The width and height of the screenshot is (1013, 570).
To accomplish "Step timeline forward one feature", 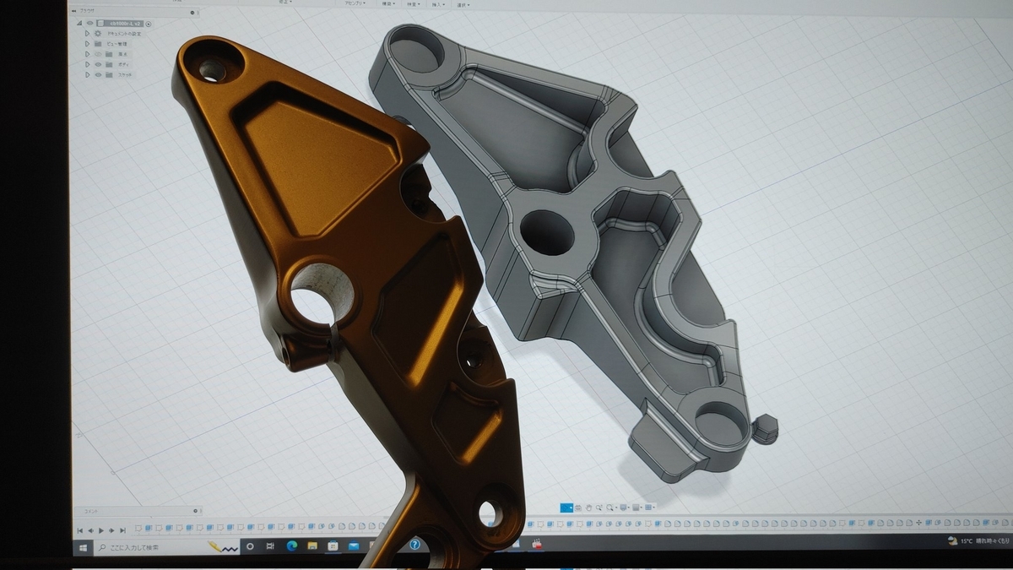I will tap(111, 530).
